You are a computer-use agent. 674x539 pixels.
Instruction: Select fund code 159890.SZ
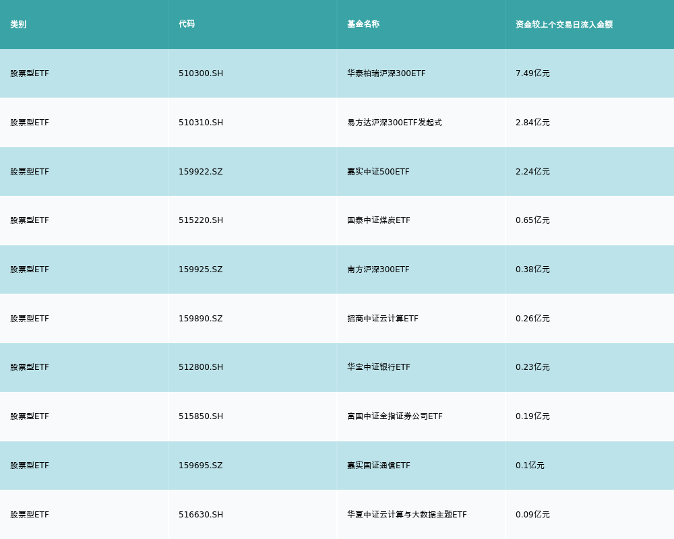tap(201, 319)
